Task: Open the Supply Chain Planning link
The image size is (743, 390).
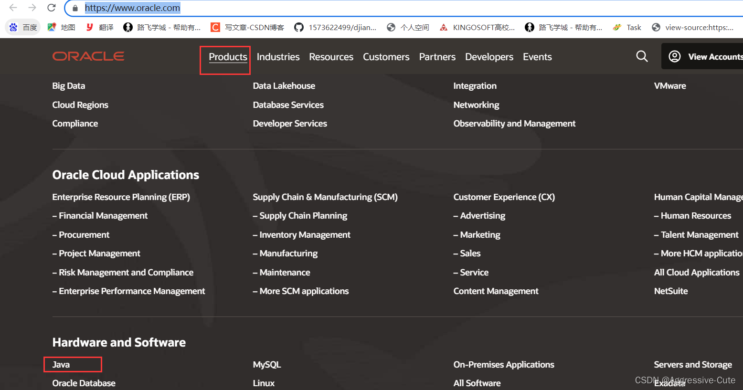Action: pyautogui.click(x=300, y=216)
